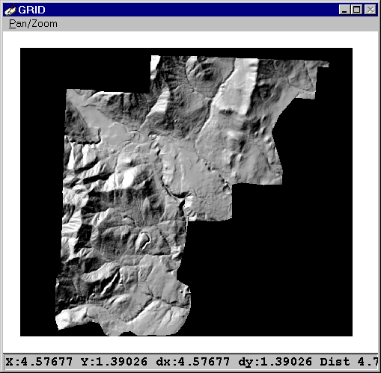The image size is (381, 373).
Task: Click the narrow northeastern tip of the terrain
Action: click(x=323, y=64)
